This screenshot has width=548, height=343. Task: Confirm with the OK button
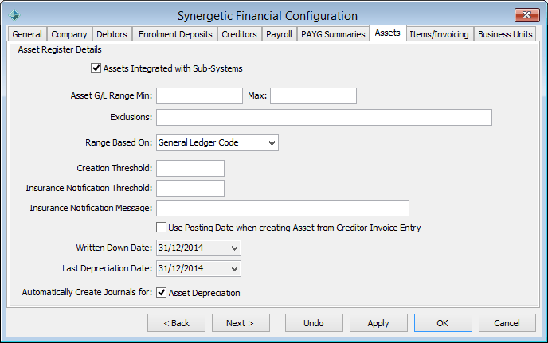pyautogui.click(x=443, y=323)
